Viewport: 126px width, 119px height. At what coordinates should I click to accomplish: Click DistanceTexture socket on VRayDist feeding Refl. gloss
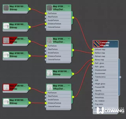(x=46, y=103)
